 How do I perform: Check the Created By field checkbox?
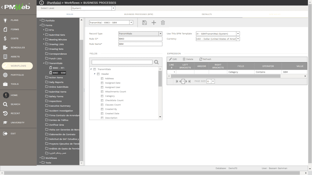102,109
